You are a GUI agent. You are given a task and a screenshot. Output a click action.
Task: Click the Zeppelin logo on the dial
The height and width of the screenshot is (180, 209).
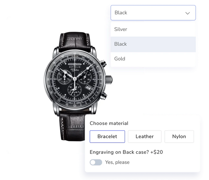(75, 66)
